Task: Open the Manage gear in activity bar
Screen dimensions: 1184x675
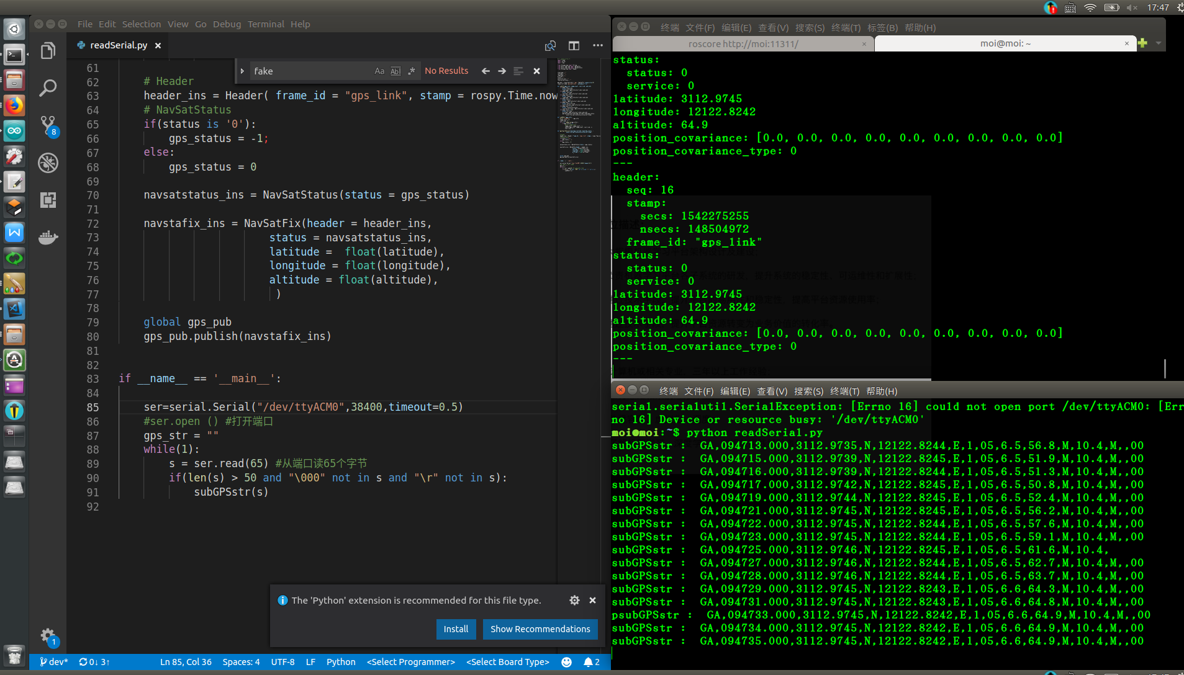Action: [x=48, y=636]
